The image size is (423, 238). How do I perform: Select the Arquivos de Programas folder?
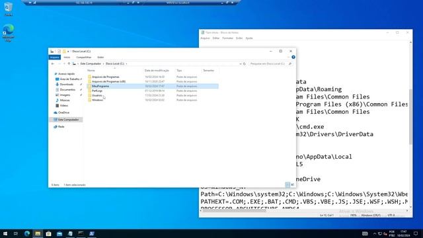pyautogui.click(x=106, y=77)
